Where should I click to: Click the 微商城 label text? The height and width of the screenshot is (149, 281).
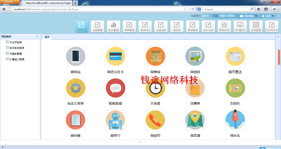click(x=155, y=72)
